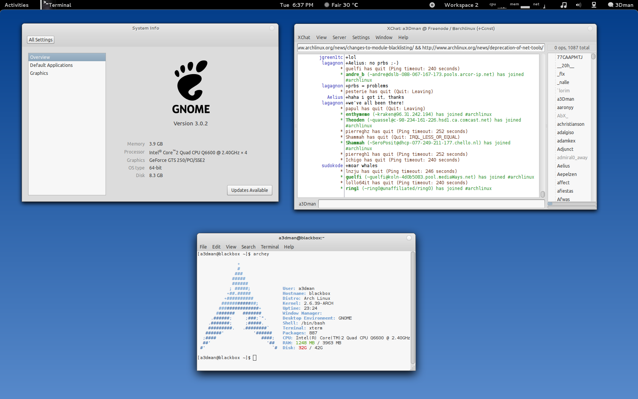Open the Activities overview
Image resolution: width=638 pixels, height=399 pixels.
click(16, 5)
